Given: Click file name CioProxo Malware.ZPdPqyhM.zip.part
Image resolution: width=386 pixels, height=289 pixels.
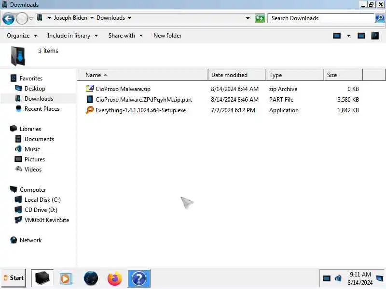Looking at the screenshot, I should [x=144, y=100].
